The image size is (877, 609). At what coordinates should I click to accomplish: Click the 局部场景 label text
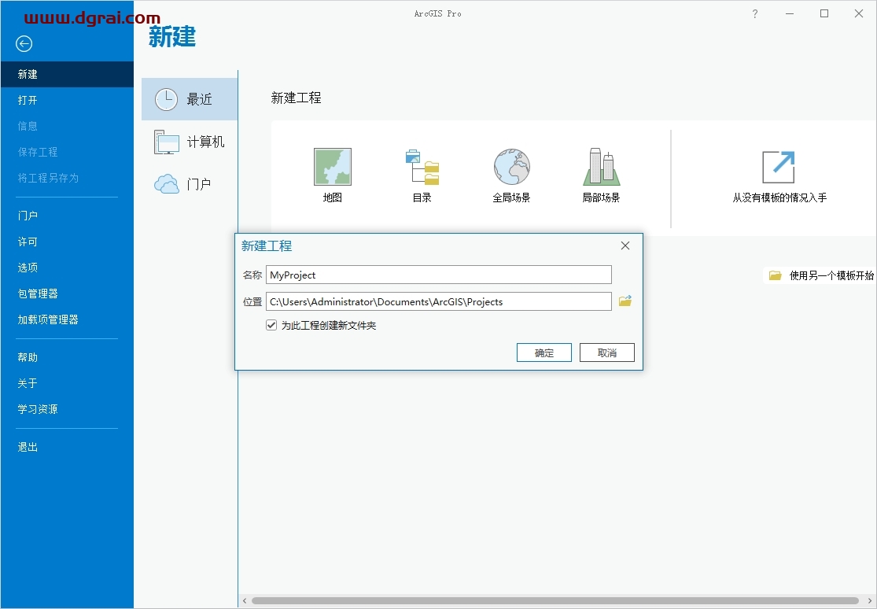point(601,197)
